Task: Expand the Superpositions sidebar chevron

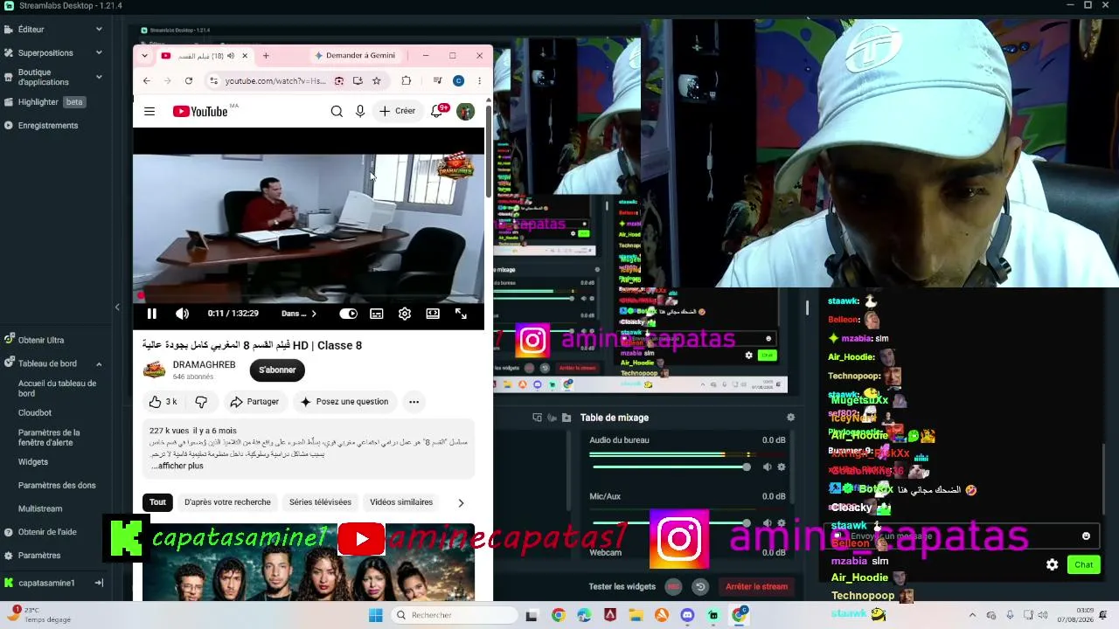Action: [x=99, y=52]
